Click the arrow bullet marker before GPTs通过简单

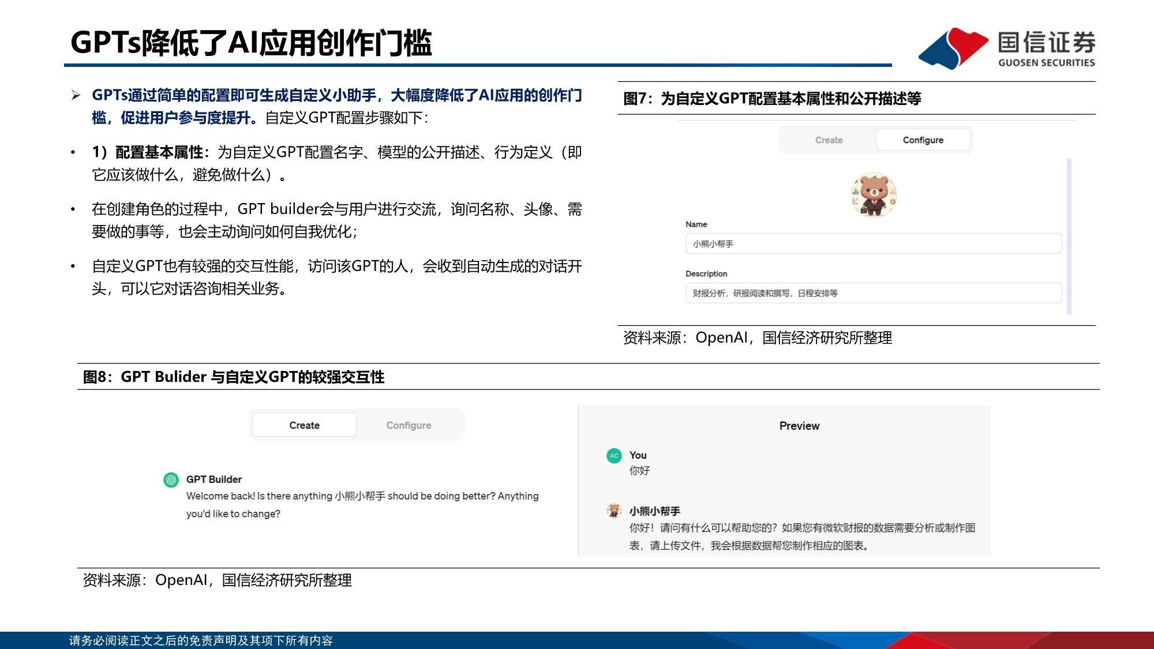(76, 95)
